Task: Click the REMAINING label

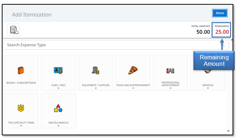Action: [222, 26]
